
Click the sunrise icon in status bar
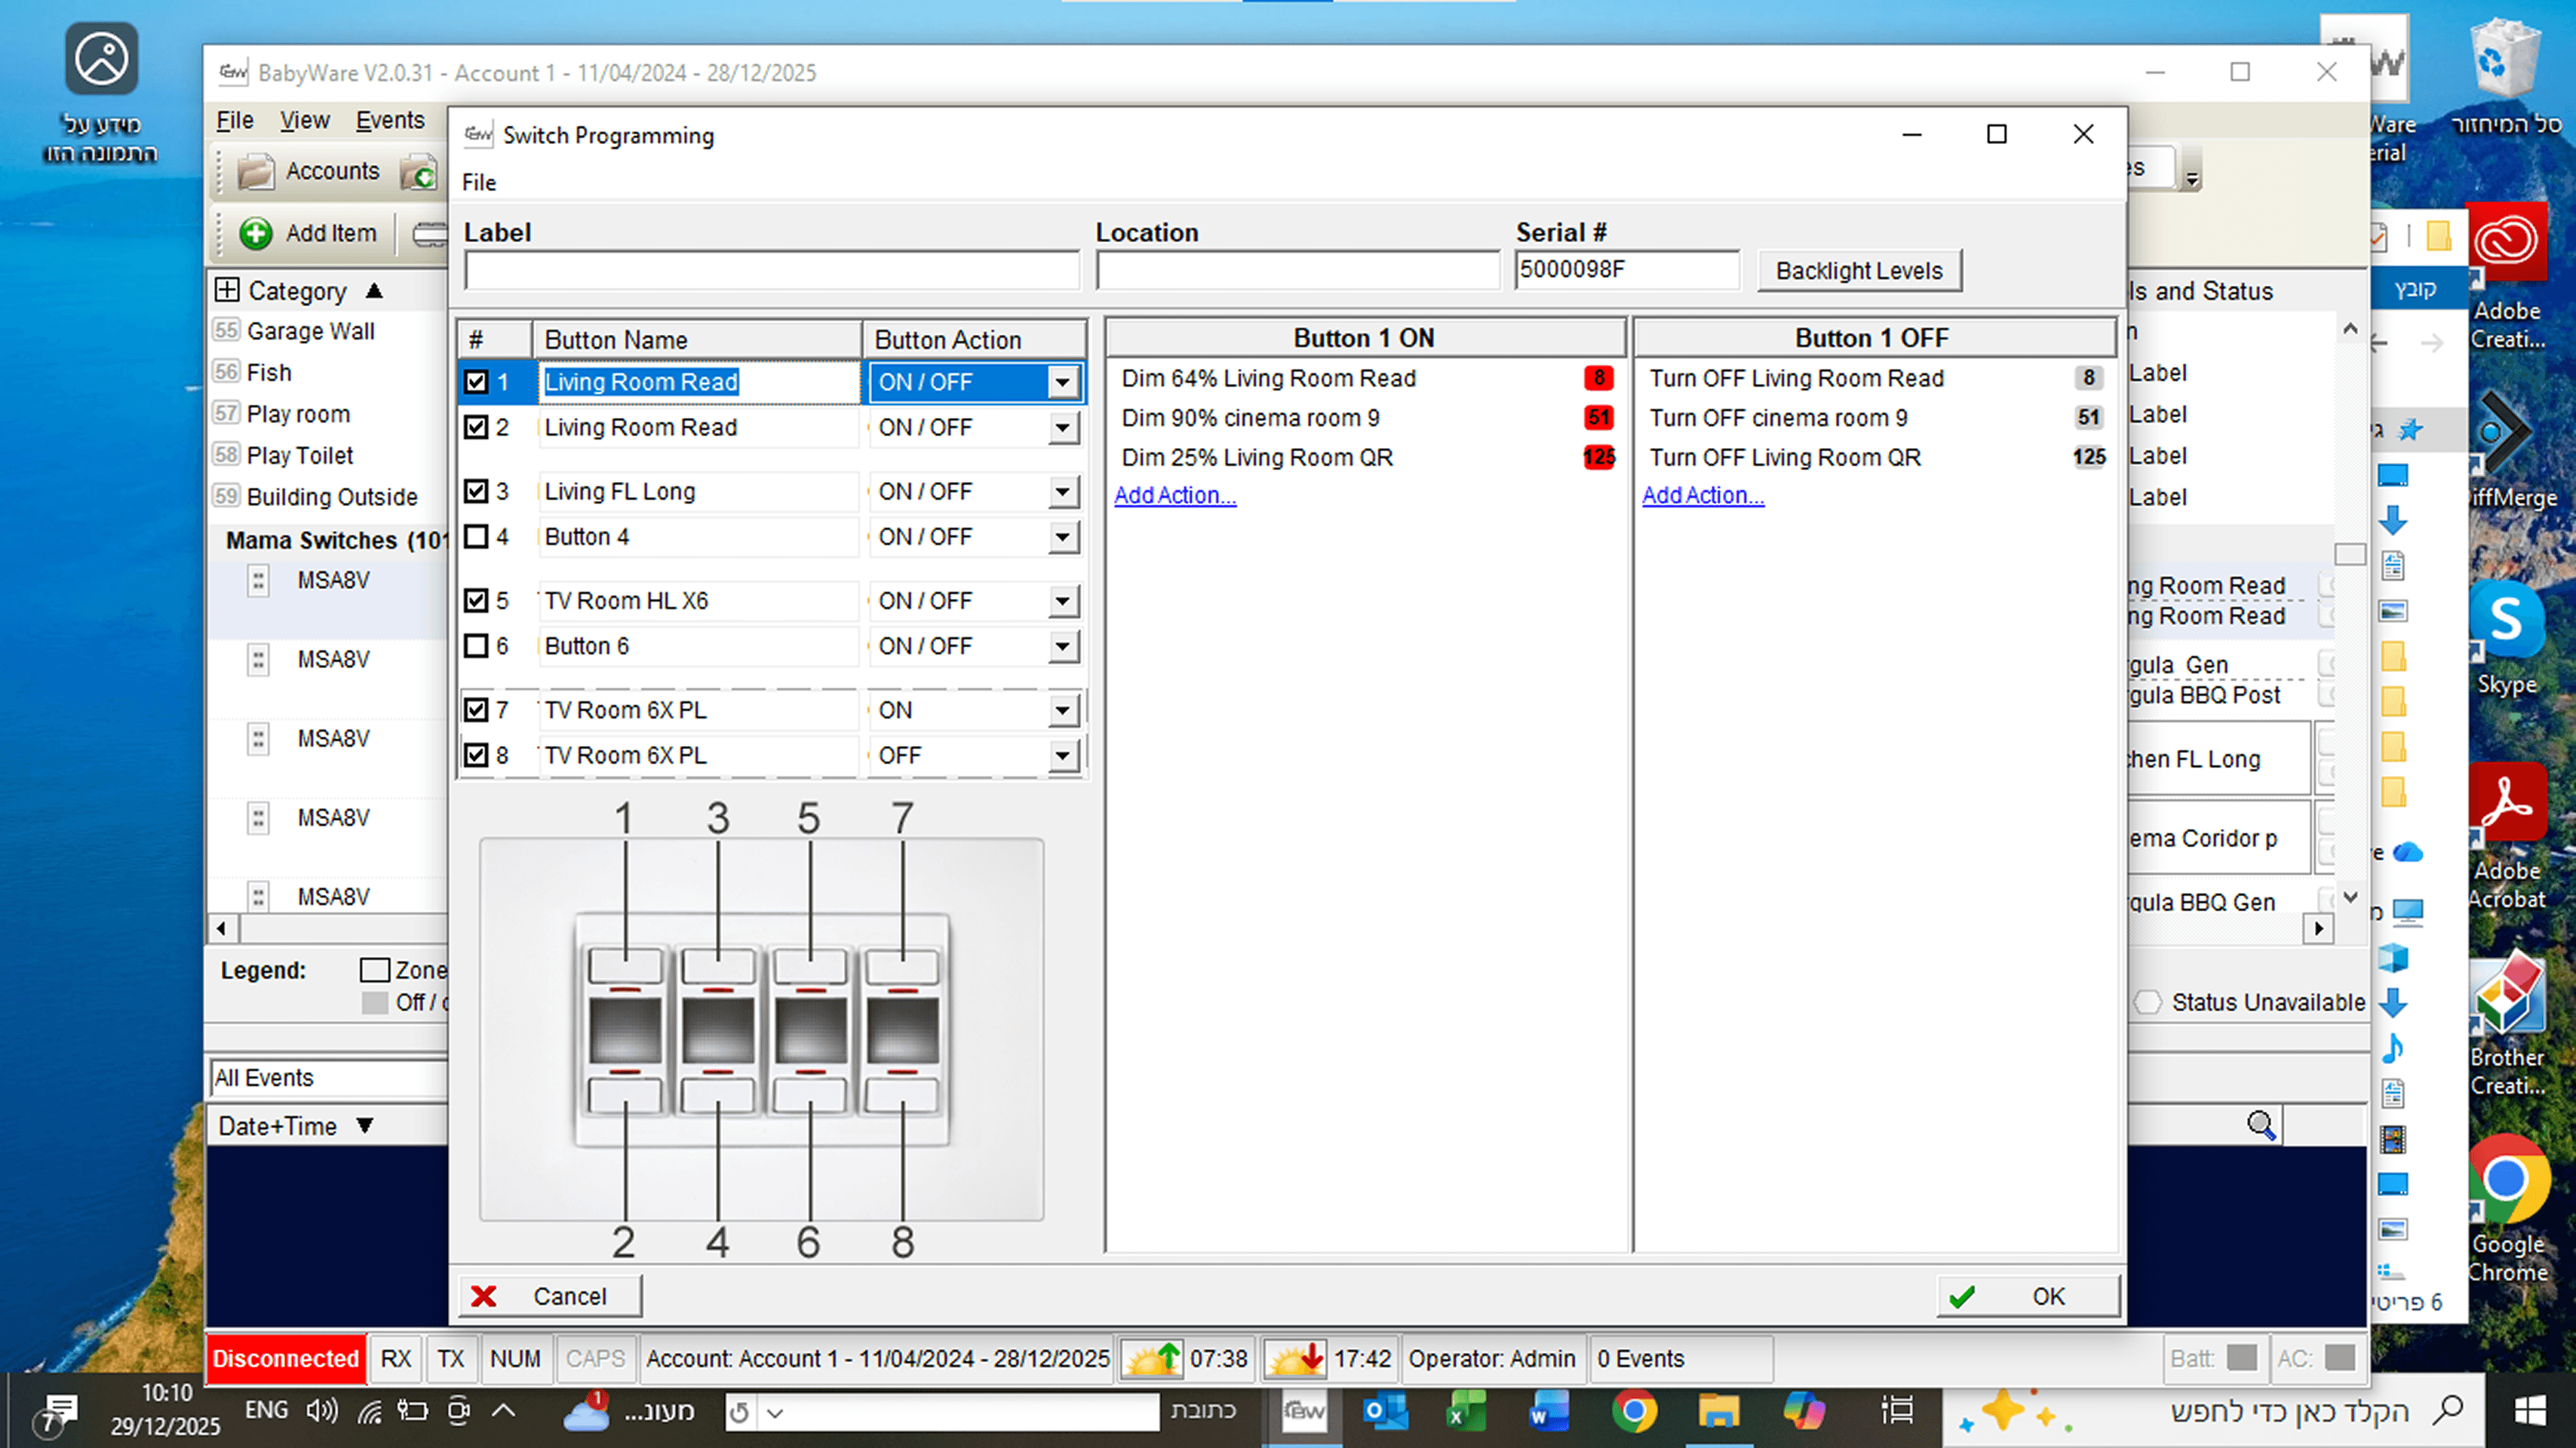coord(1152,1358)
